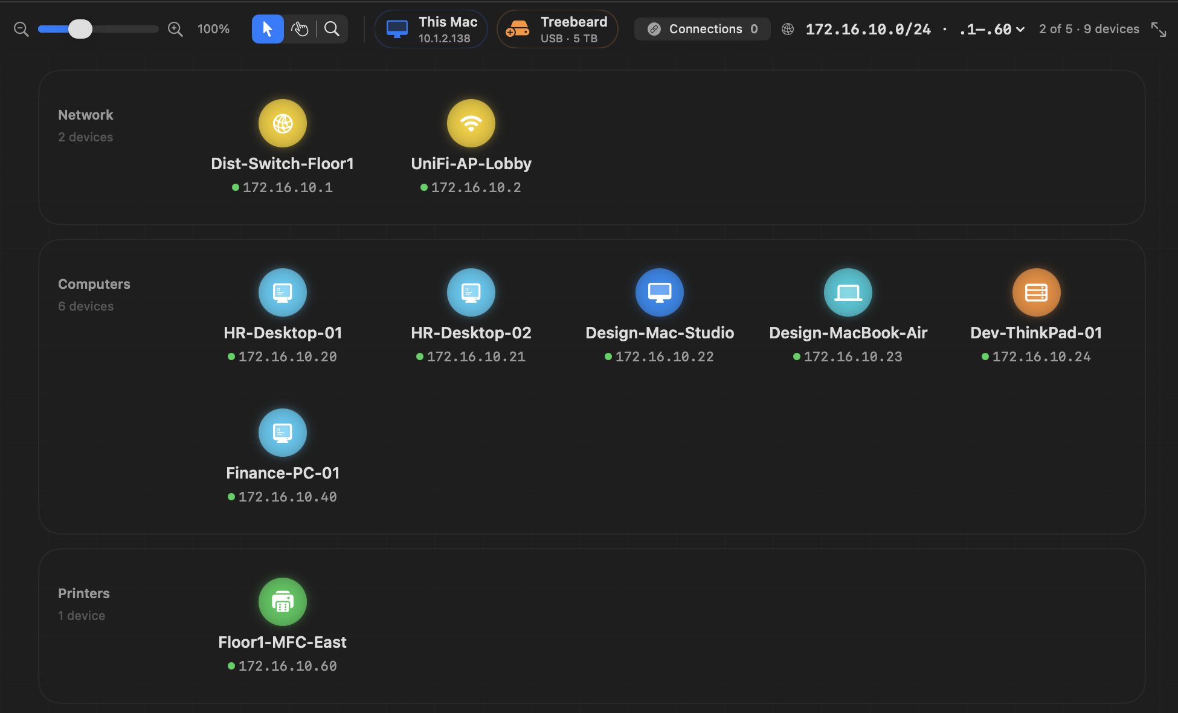Click the Floor1-MFC-East name label
This screenshot has height=713, width=1178.
282,642
